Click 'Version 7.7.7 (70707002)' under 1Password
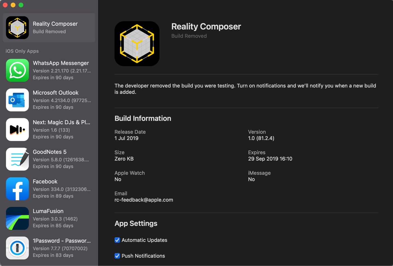The image size is (393, 266). coord(60,249)
